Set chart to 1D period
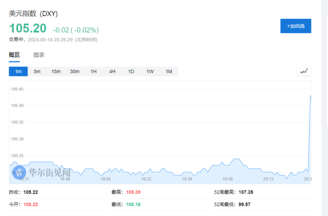This screenshot has width=328, height=216. click(131, 72)
